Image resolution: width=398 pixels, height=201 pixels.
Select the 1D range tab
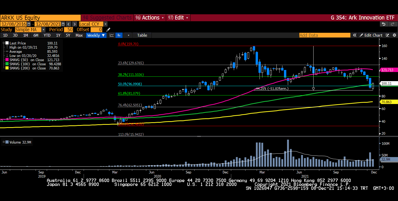[x=5, y=35]
